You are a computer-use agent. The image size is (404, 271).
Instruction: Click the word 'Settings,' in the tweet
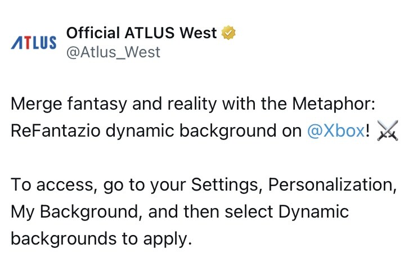point(227,184)
